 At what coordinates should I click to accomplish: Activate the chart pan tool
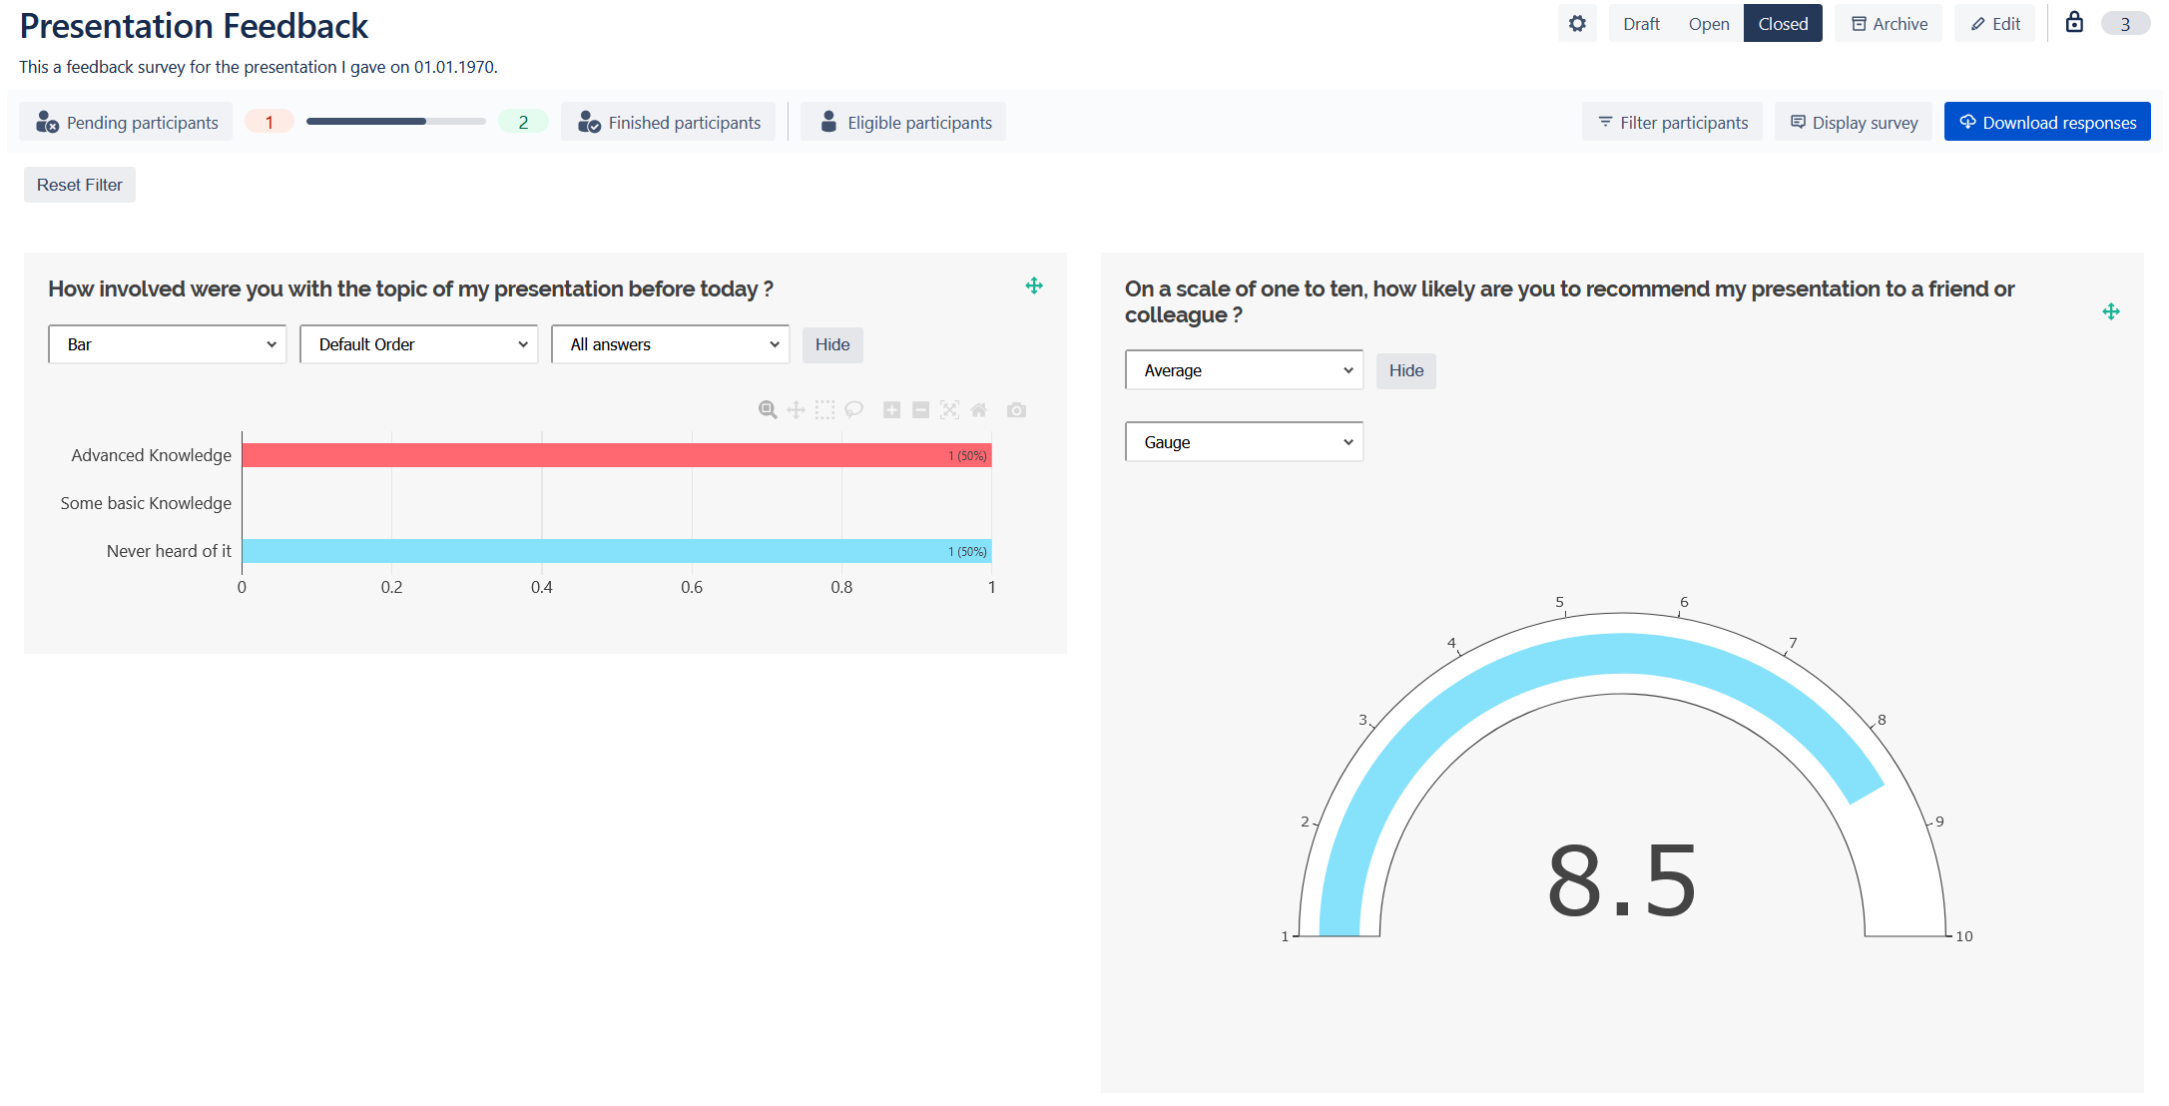tap(796, 409)
